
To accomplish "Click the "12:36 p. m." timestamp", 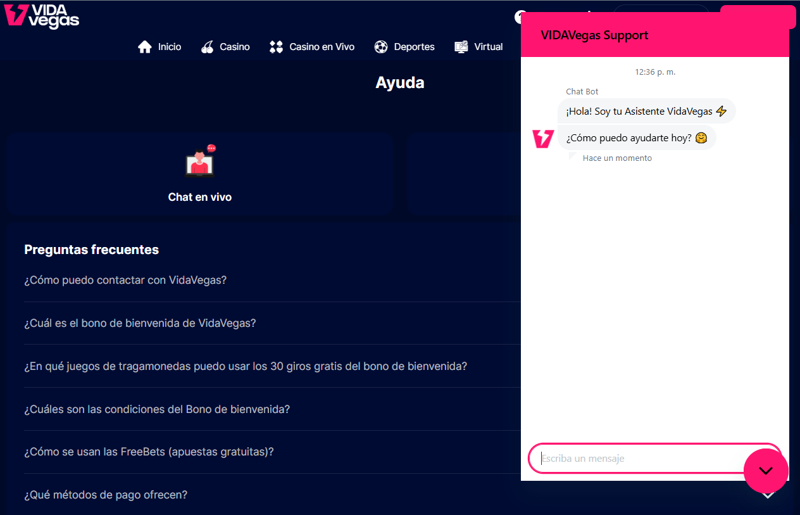I will [x=655, y=72].
